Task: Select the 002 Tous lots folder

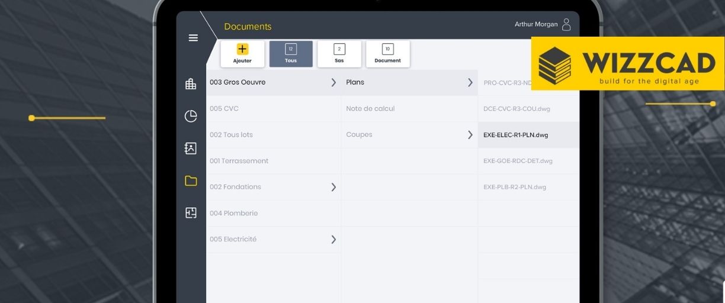Action: tap(274, 135)
